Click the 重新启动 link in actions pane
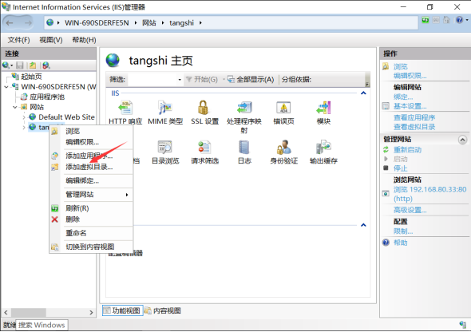 tap(407, 149)
